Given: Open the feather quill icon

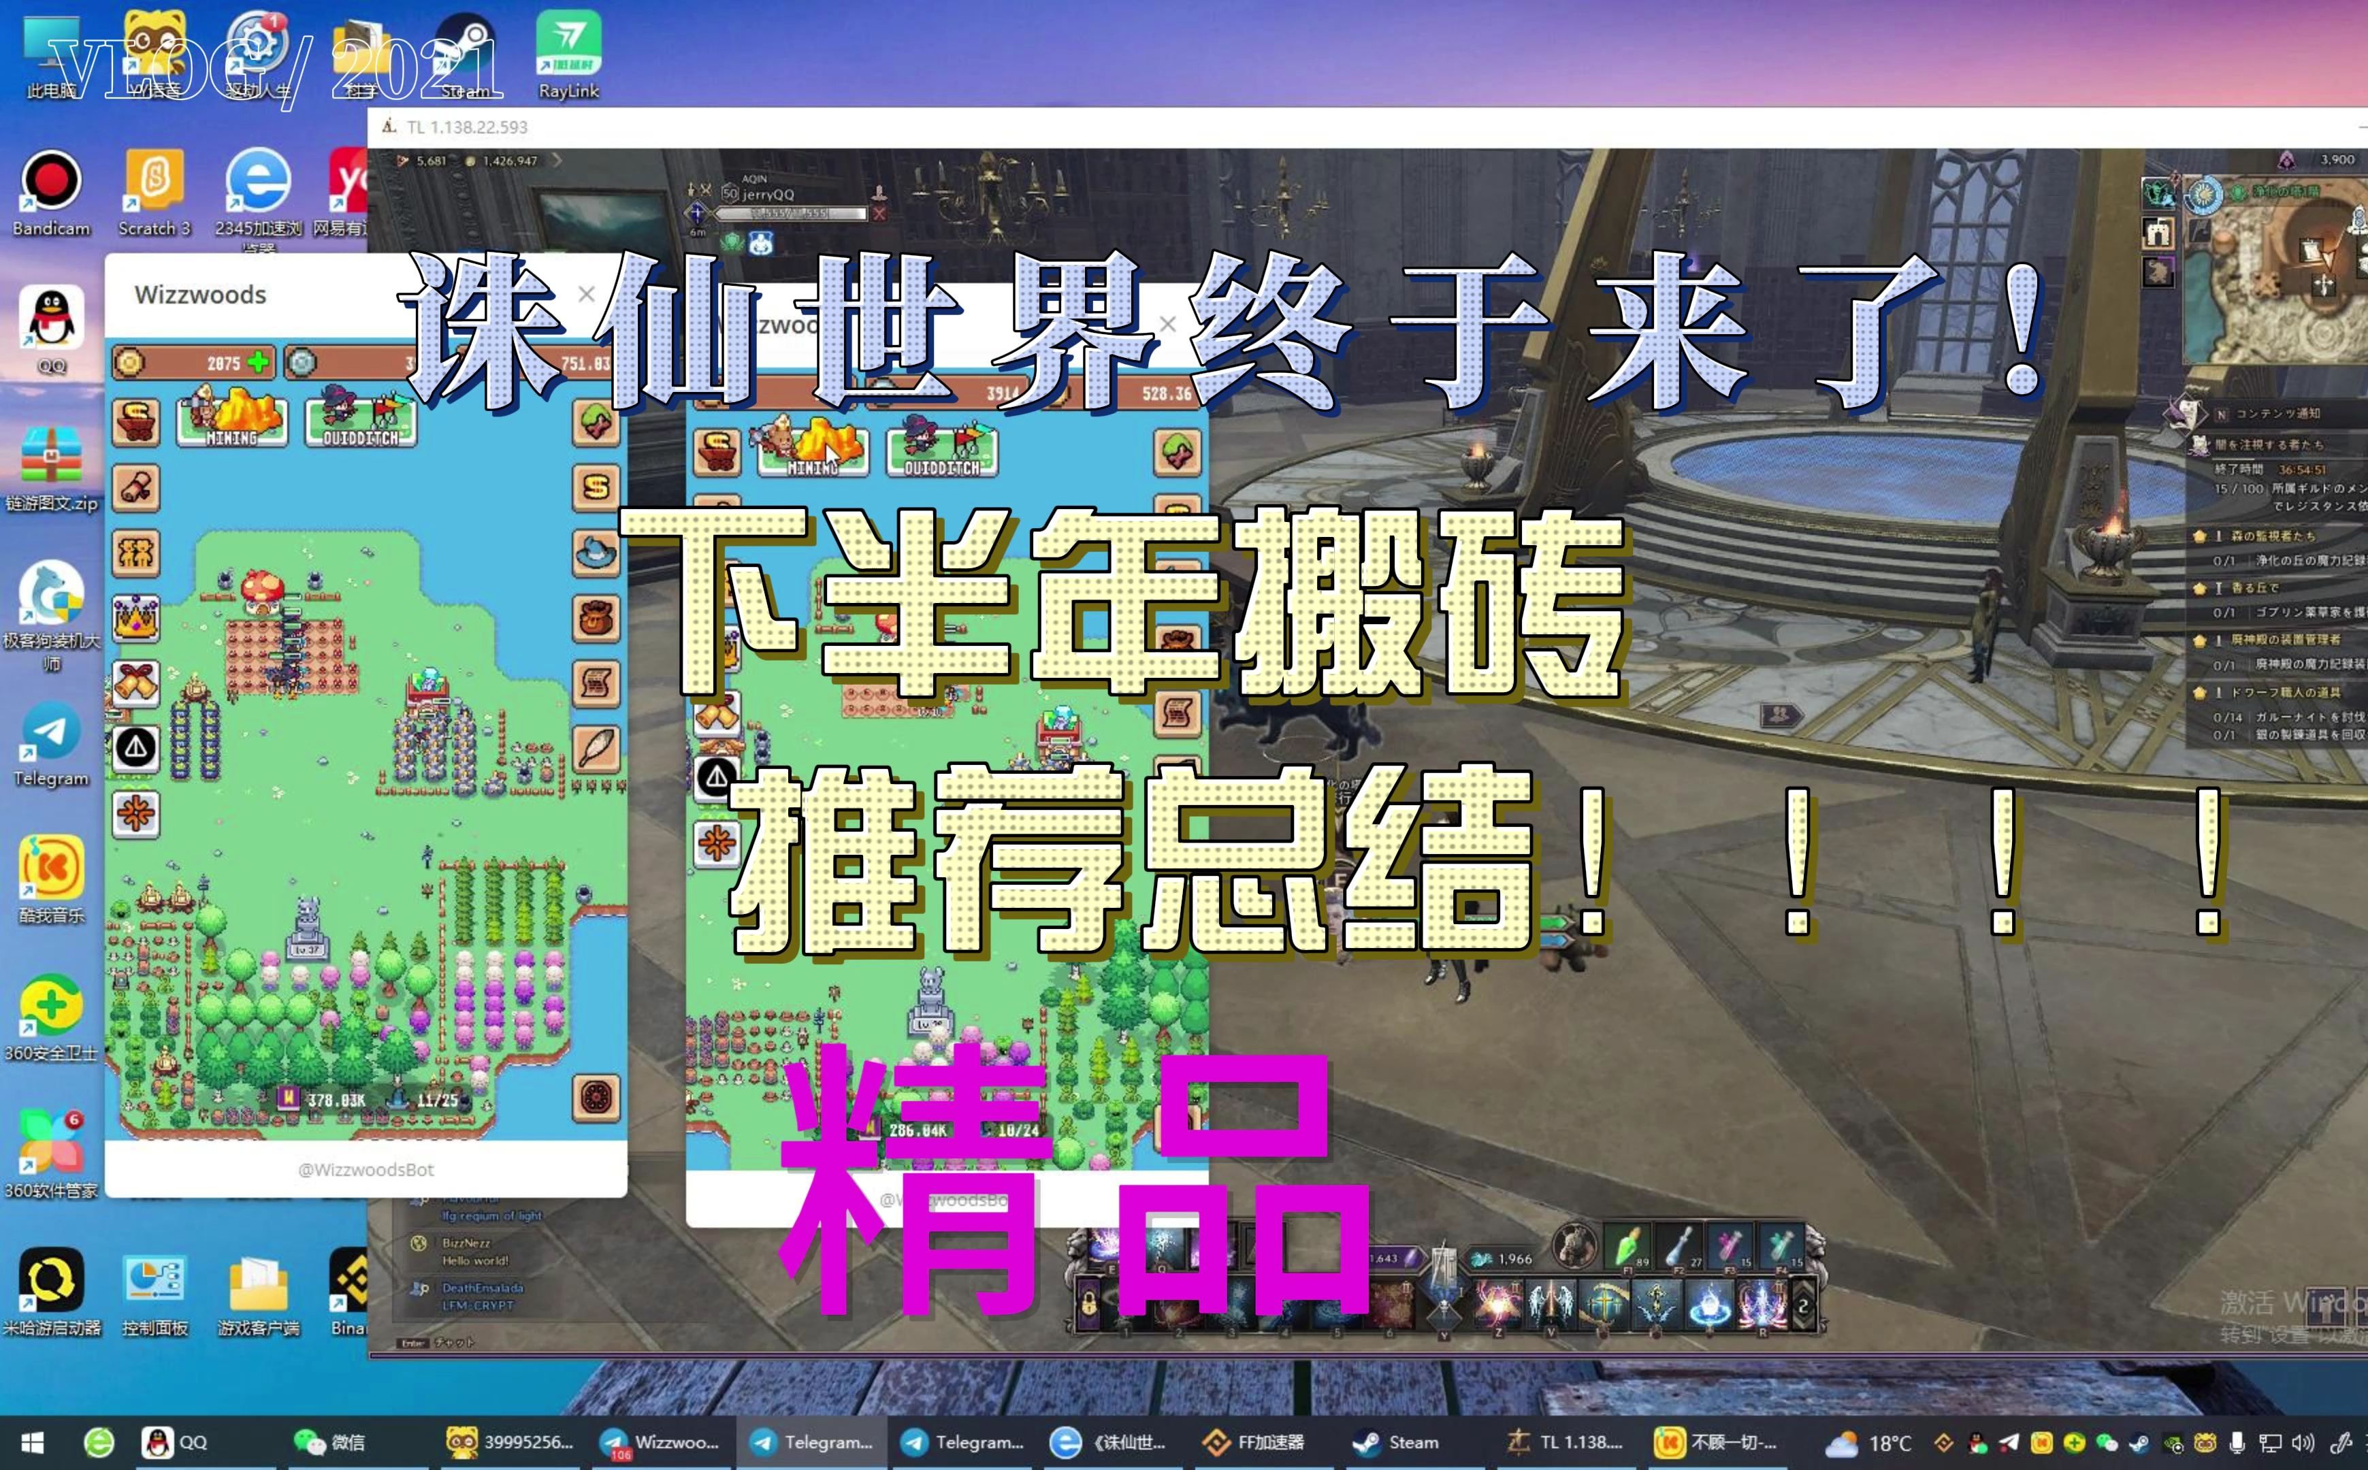Looking at the screenshot, I should pyautogui.click(x=596, y=749).
